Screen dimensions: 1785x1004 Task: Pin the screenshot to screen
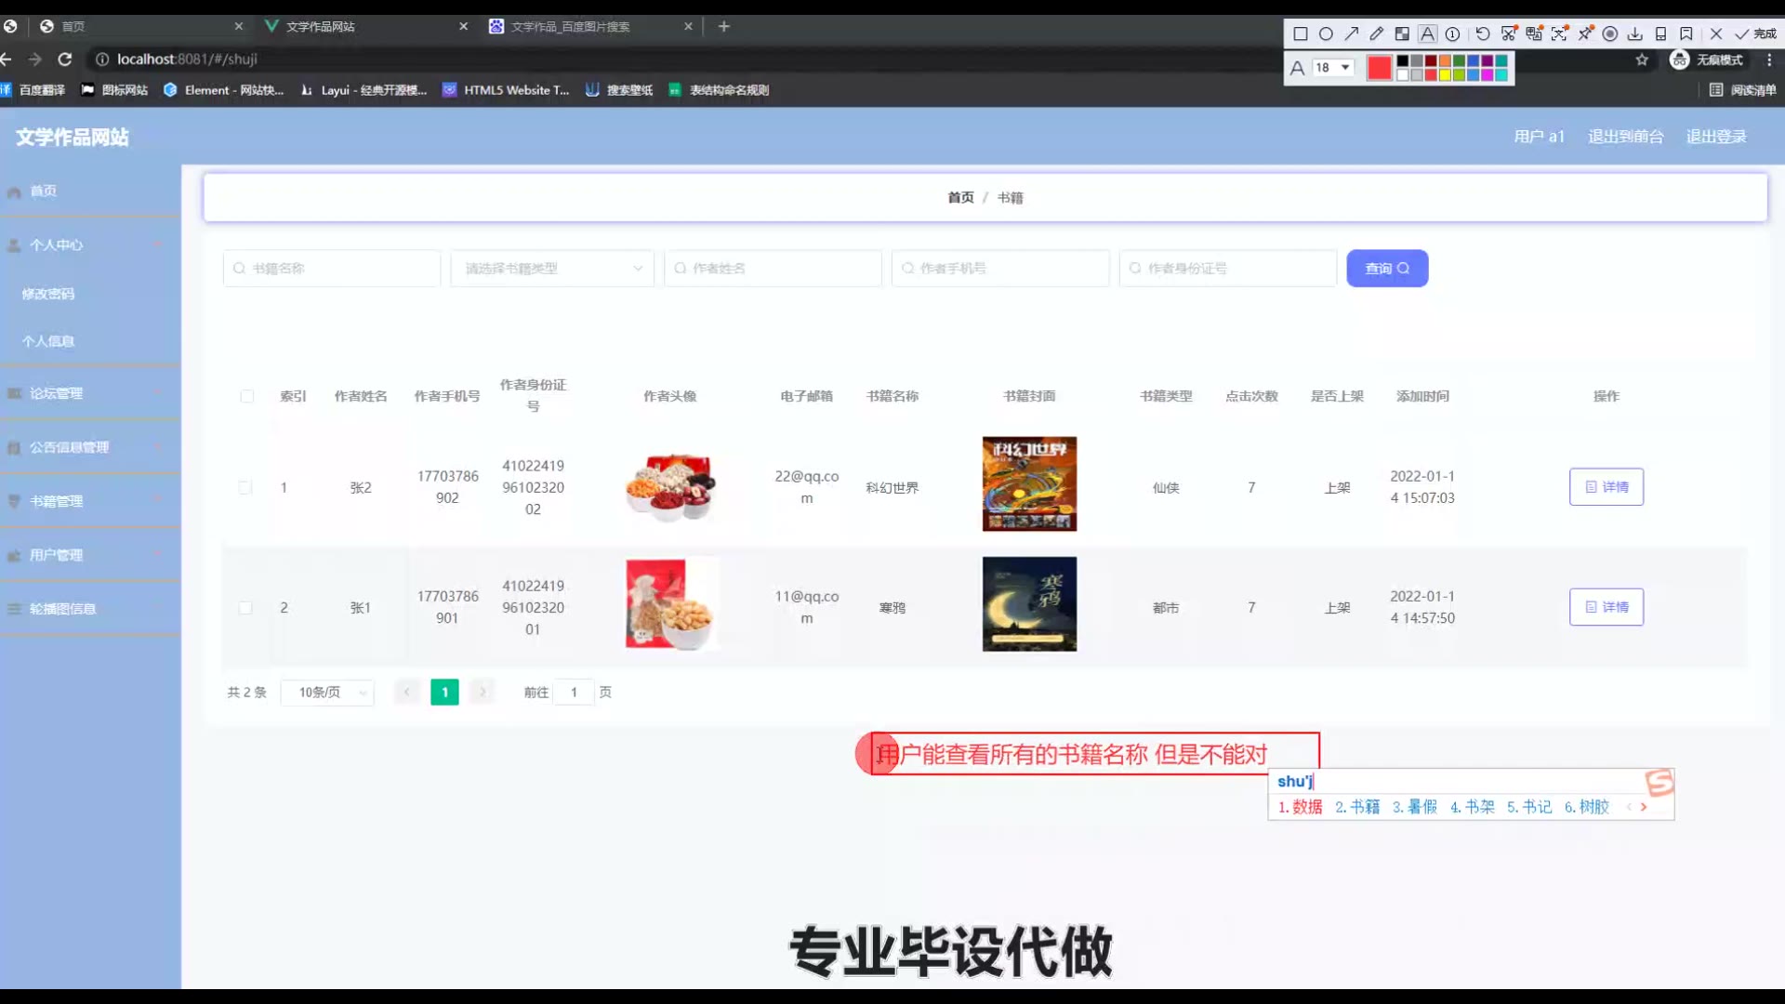pyautogui.click(x=1585, y=33)
